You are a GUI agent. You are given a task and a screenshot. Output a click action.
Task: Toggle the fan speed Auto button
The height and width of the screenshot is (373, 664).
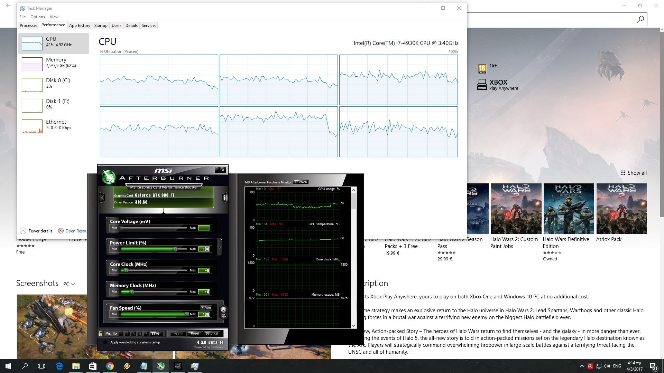pos(206,307)
